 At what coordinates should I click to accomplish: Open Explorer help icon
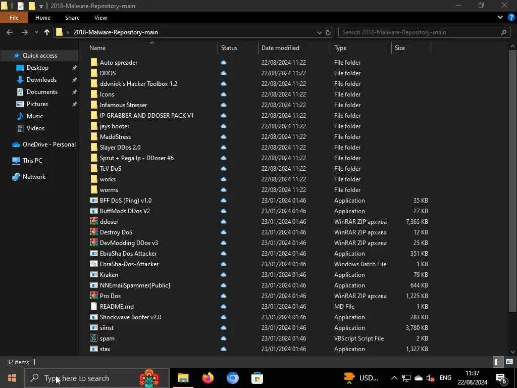click(511, 17)
